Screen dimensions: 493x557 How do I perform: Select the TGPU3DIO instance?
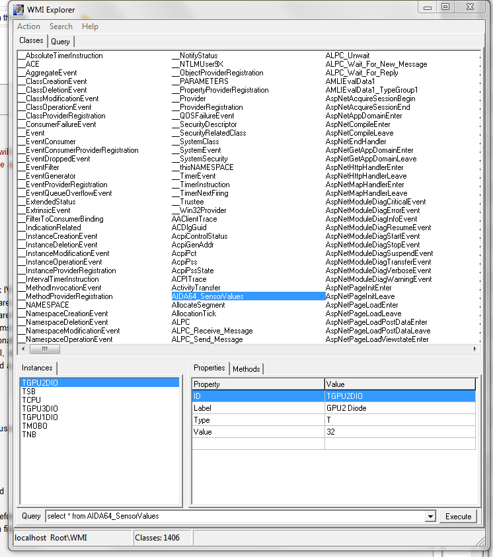click(40, 409)
